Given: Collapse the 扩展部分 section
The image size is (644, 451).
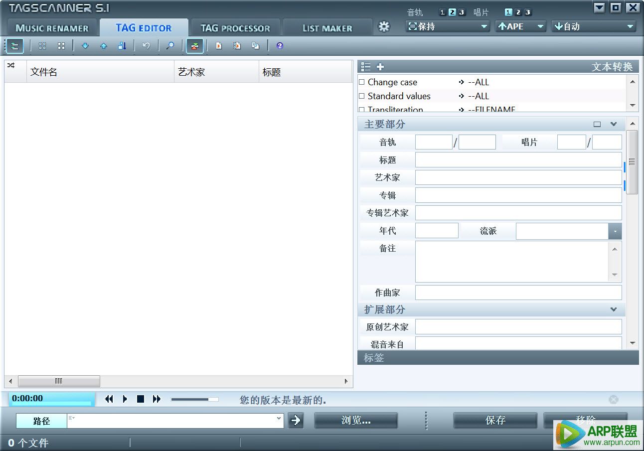Looking at the screenshot, I should click(x=614, y=309).
